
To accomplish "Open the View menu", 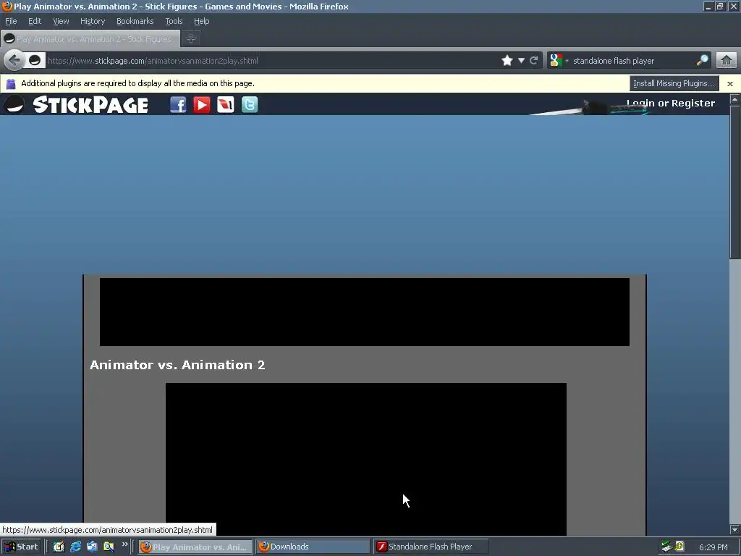I will [x=61, y=21].
